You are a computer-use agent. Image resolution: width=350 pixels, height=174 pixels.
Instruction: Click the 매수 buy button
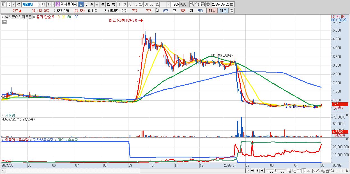point(212,11)
